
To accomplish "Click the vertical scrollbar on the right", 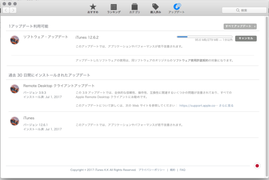I will [x=267, y=97].
